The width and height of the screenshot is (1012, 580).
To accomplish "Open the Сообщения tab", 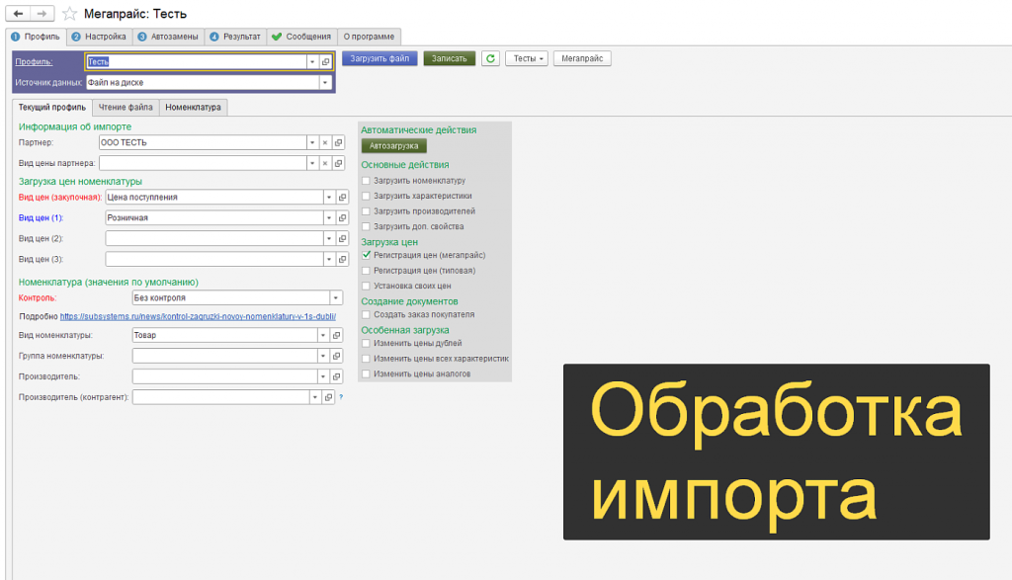I will [301, 37].
